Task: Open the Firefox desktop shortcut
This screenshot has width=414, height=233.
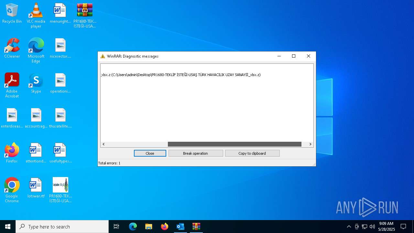Action: 12,153
